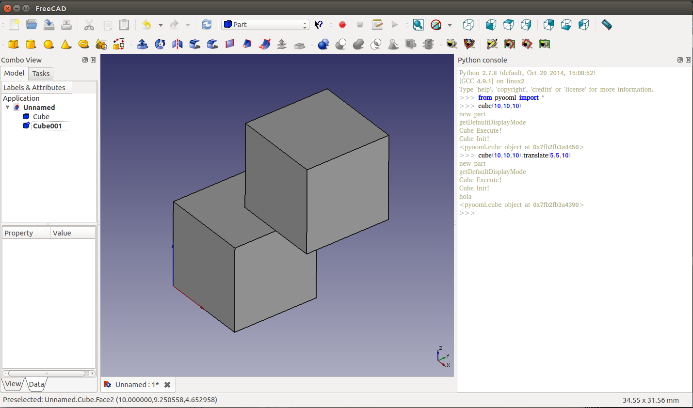Create a box with the cube primitive icon
Image resolution: width=693 pixels, height=408 pixels.
pos(14,44)
